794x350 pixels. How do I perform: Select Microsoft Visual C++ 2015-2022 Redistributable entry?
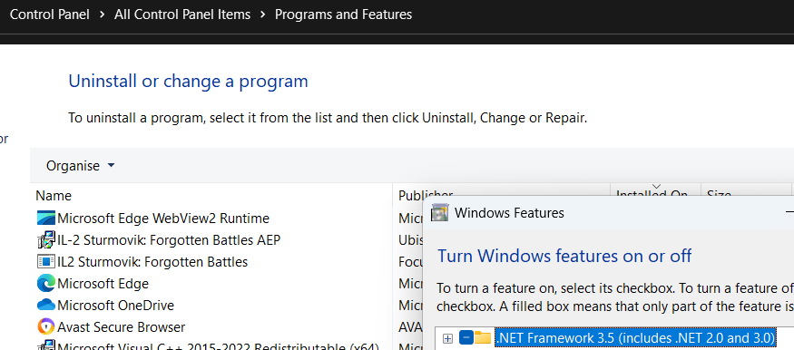tap(218, 346)
